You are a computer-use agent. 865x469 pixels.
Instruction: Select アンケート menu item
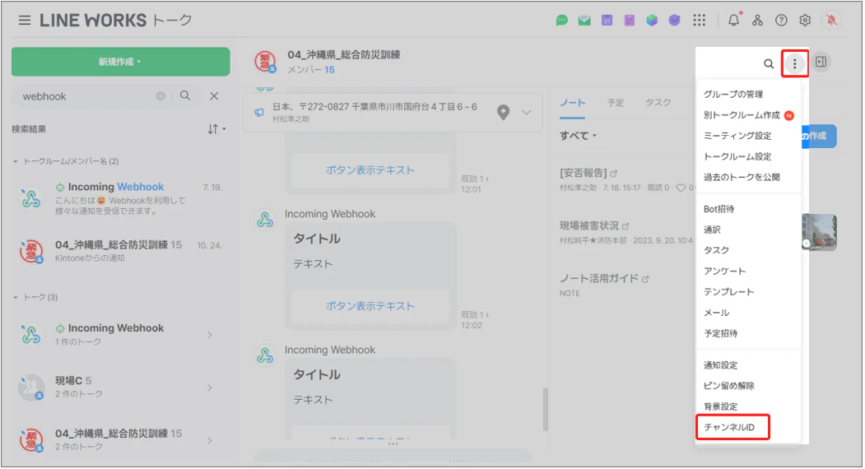tap(724, 271)
